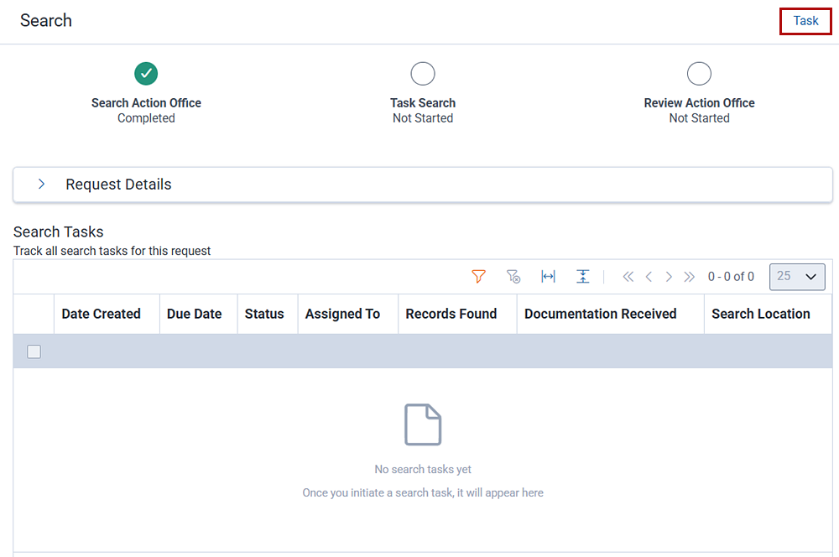The height and width of the screenshot is (557, 839).
Task: Click the completed Search Action Office step icon
Action: click(146, 74)
